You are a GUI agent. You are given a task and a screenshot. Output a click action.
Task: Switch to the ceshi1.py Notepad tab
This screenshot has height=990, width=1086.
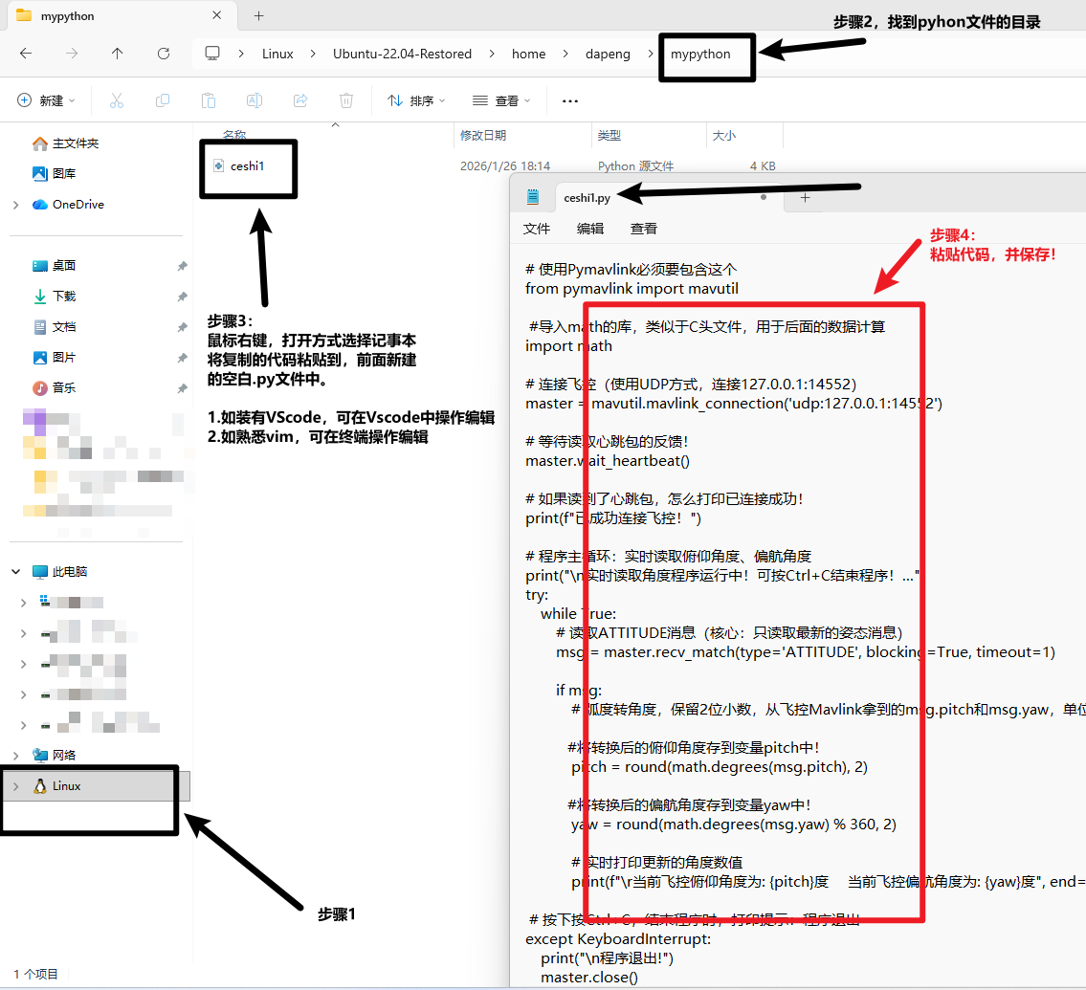(x=587, y=198)
